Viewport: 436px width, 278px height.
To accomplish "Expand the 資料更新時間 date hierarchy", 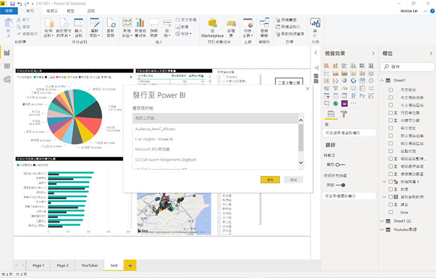I will pos(385,197).
